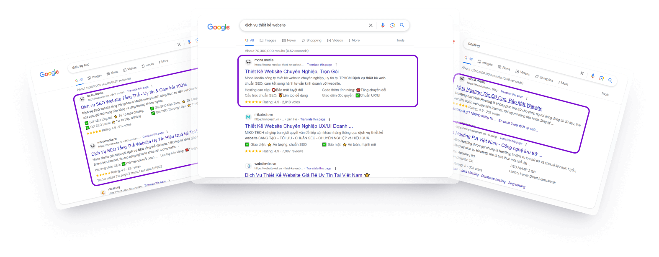Open three-dot menu for the P.A Việt Nam result
The height and width of the screenshot is (257, 659).
pyautogui.click(x=526, y=144)
